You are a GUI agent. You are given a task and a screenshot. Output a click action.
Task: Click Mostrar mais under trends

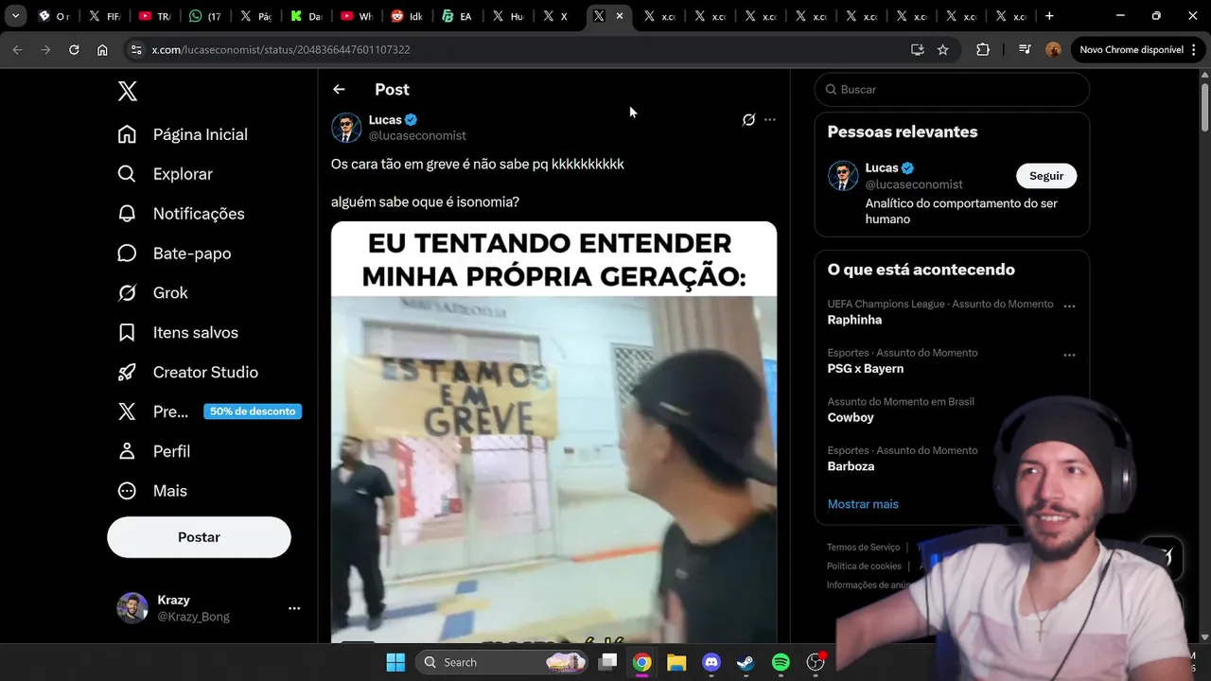coord(863,504)
